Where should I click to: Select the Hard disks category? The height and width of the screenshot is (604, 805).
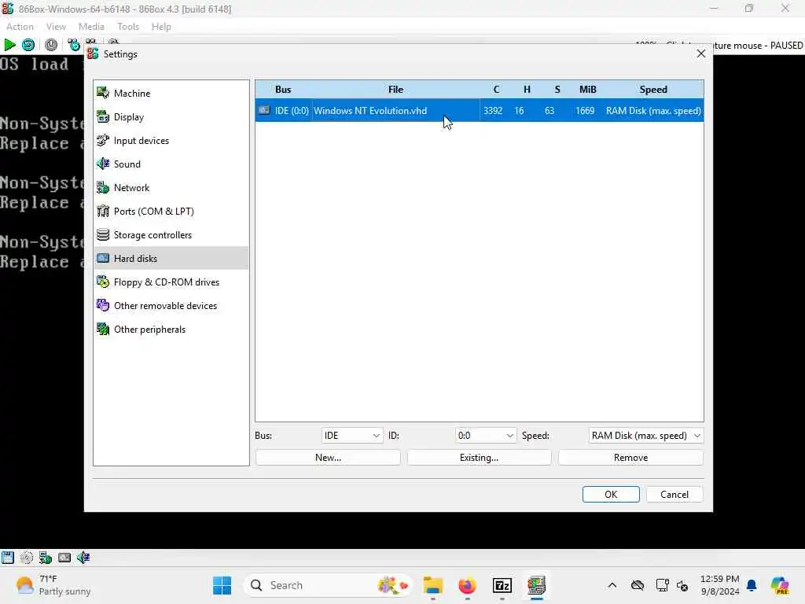171,258
